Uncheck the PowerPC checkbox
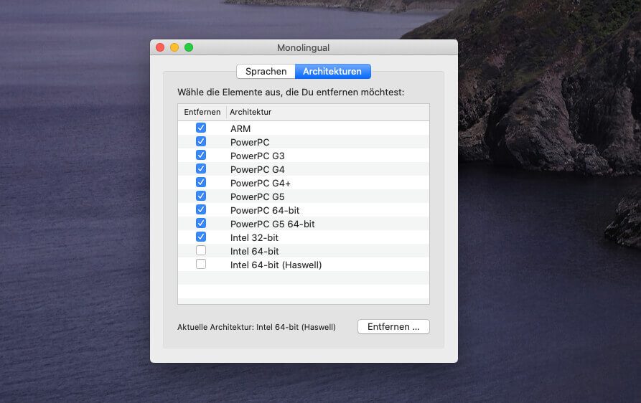 coord(201,141)
